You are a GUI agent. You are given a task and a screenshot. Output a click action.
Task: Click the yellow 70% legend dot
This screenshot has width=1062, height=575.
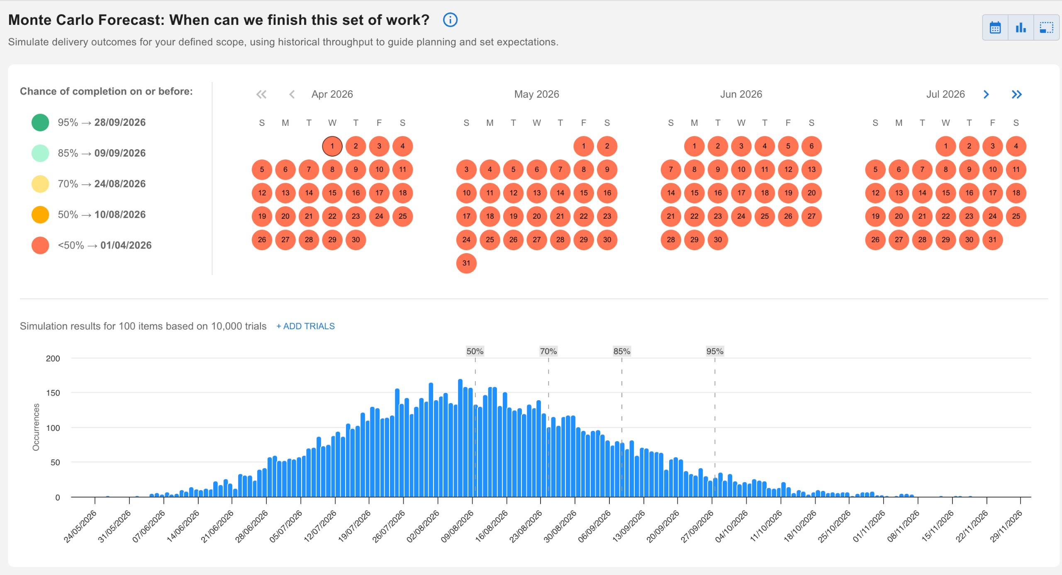click(x=40, y=184)
